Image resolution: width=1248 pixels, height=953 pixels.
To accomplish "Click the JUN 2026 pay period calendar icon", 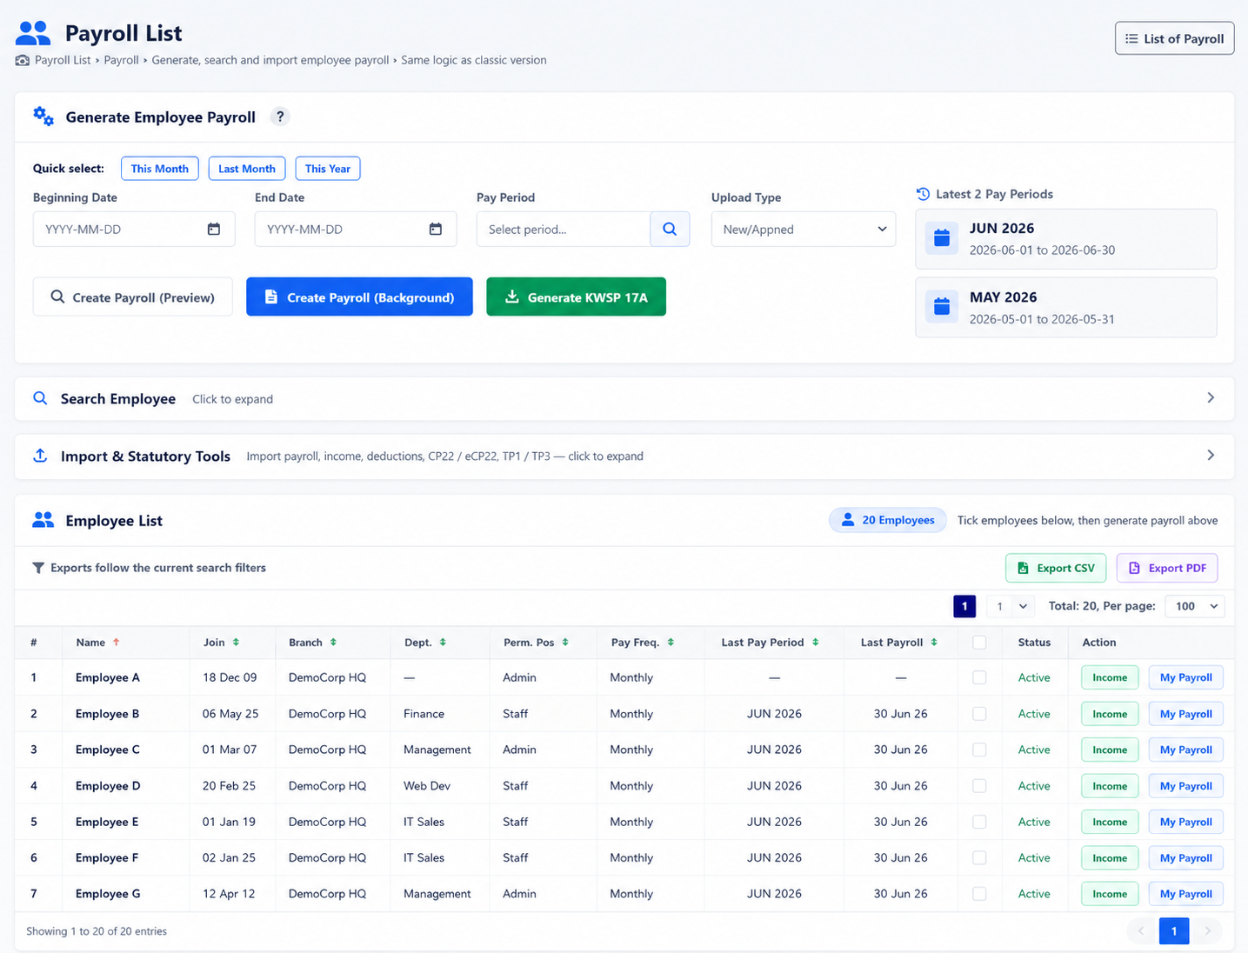I will click(942, 238).
